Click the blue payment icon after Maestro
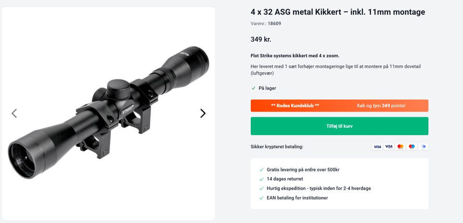The width and height of the screenshot is (463, 223). (x=423, y=147)
